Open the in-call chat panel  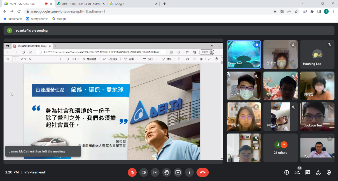click(308, 172)
